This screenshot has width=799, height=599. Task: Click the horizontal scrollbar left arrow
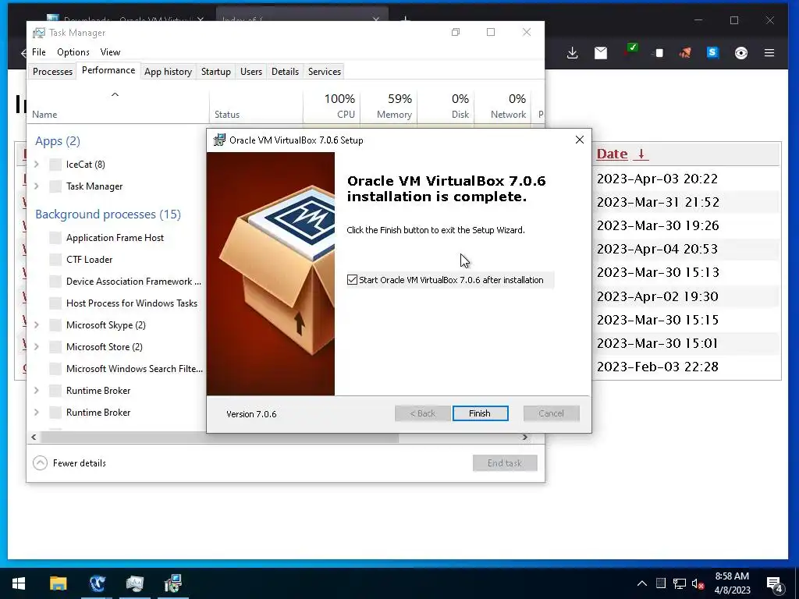coord(34,437)
